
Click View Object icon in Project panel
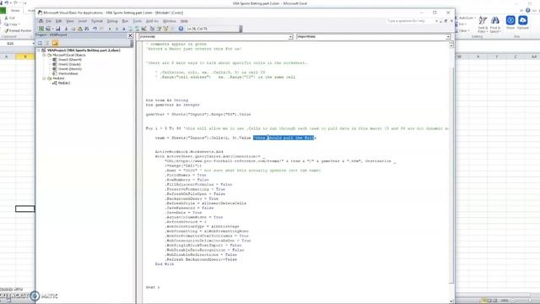click(46, 43)
